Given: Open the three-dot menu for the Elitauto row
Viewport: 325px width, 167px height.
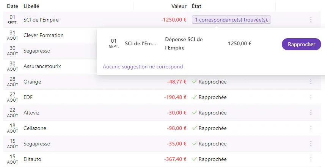Looking at the screenshot, I should click(x=311, y=159).
